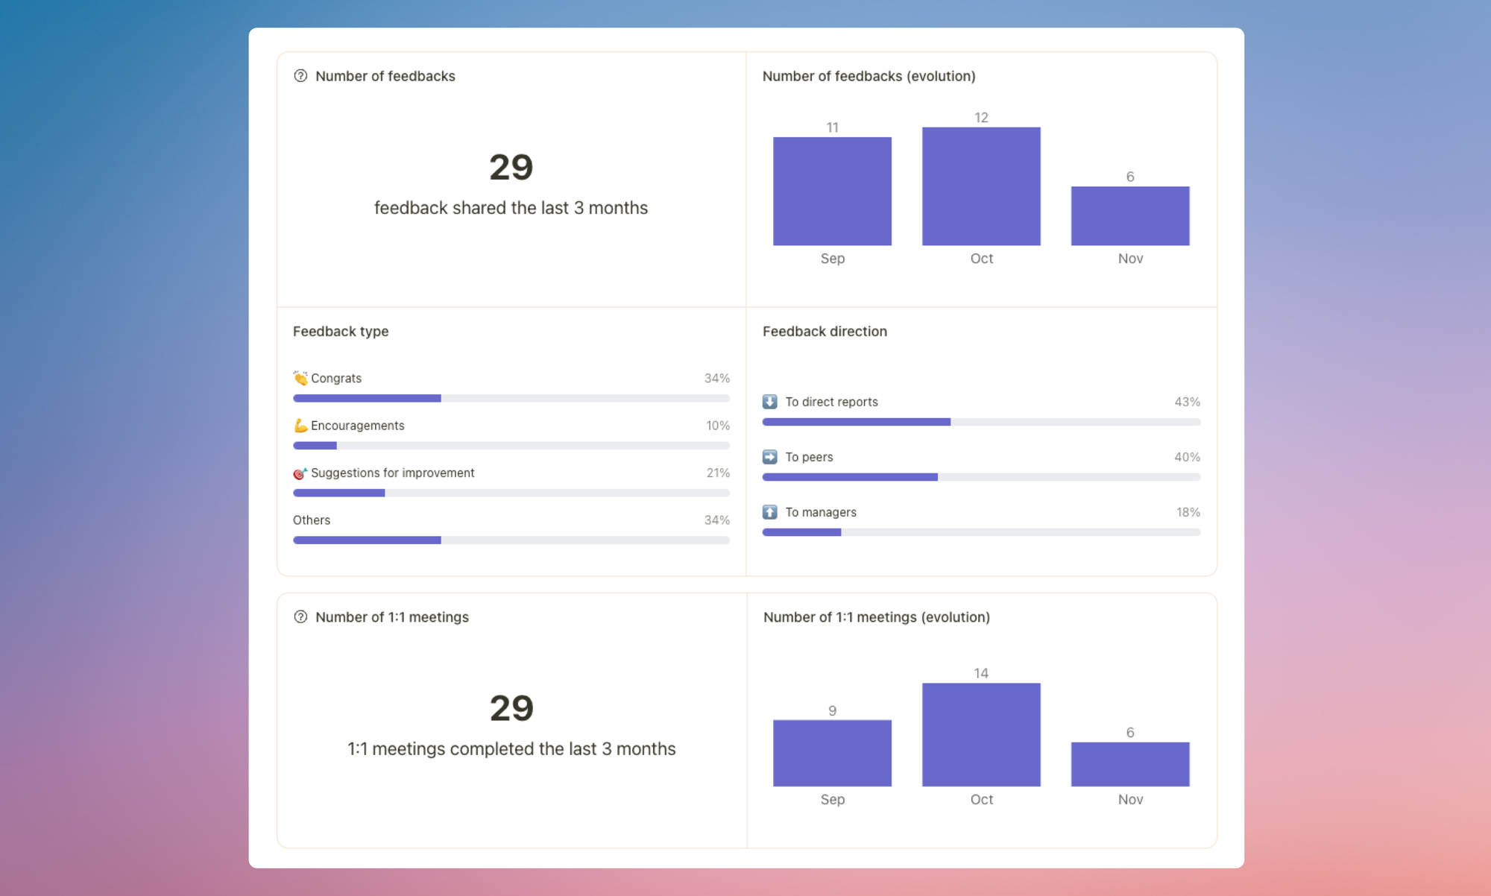Screen dimensions: 1491x896
Task: Open the Feedback type panel header
Action: (341, 331)
